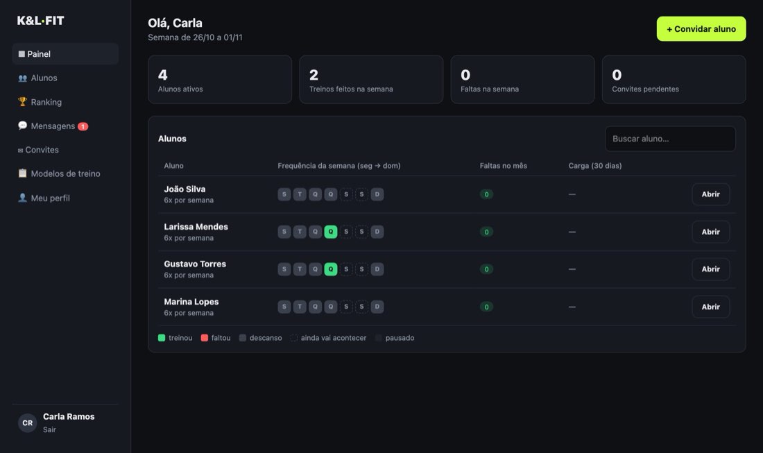Click the D day chip in Marina Lopes row

click(x=377, y=307)
